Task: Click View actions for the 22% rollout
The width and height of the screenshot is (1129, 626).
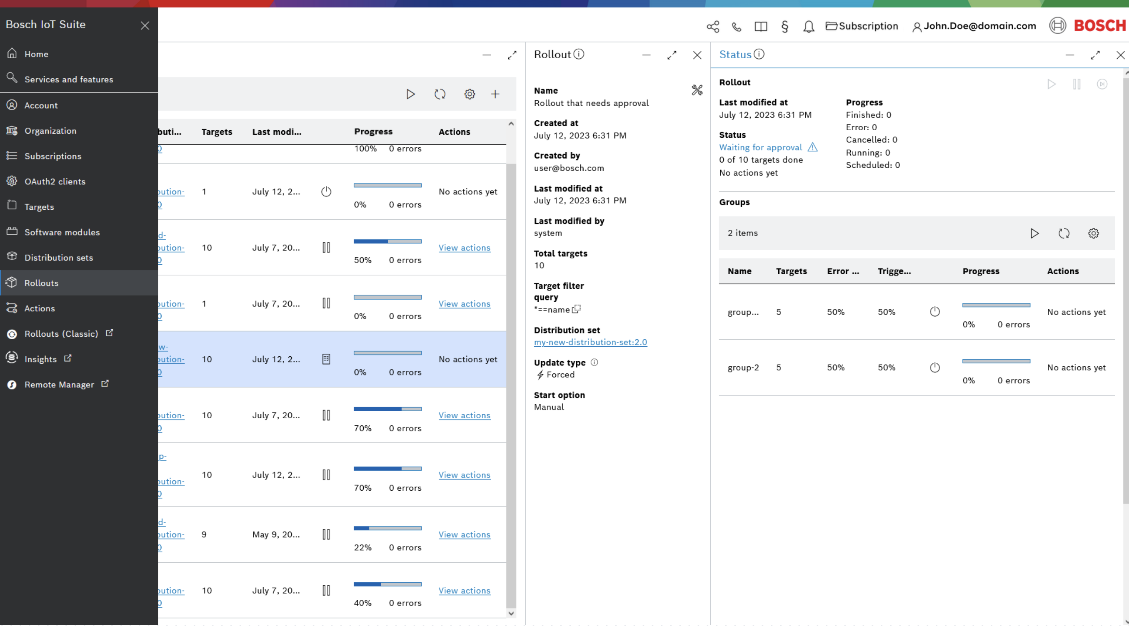Action: coord(464,534)
